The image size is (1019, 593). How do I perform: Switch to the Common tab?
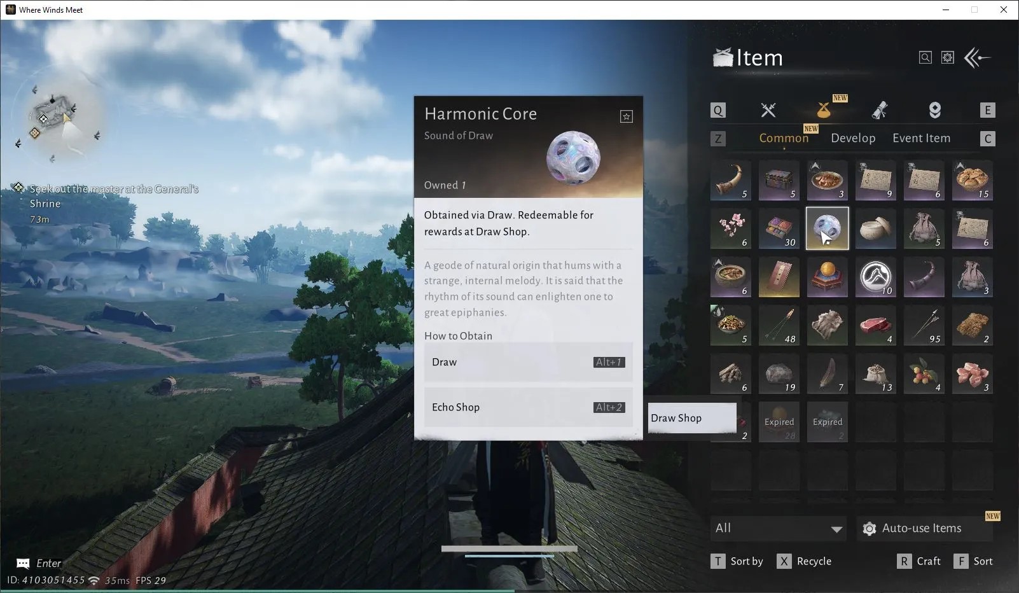click(x=784, y=138)
